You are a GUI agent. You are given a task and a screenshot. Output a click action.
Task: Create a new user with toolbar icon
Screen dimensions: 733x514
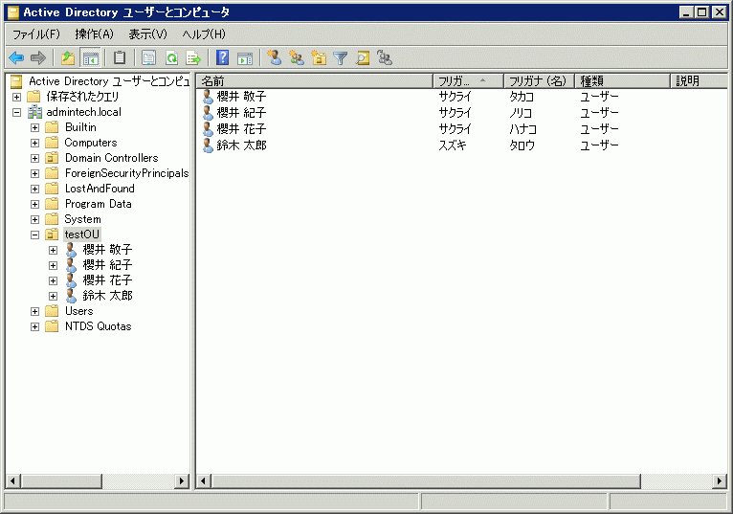click(275, 58)
